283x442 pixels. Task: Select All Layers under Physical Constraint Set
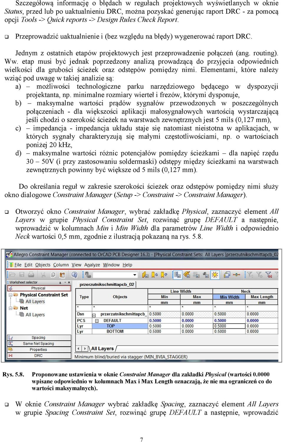pyautogui.click(x=35, y=301)
